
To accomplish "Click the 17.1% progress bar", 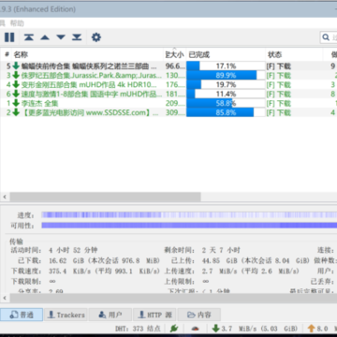I will point(226,66).
